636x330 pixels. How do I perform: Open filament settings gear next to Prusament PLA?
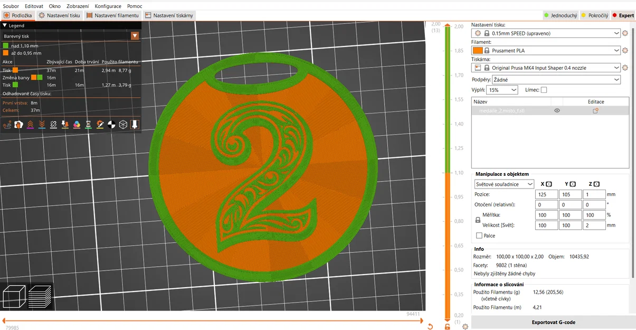(625, 51)
